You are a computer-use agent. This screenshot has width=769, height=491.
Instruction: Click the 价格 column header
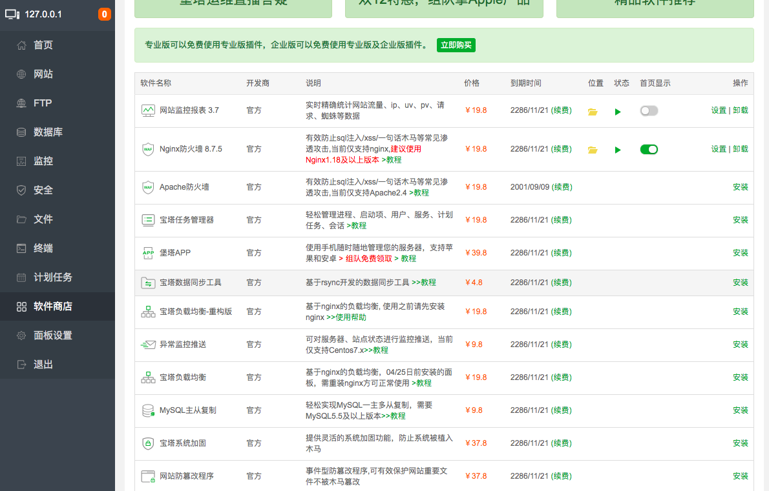[472, 83]
